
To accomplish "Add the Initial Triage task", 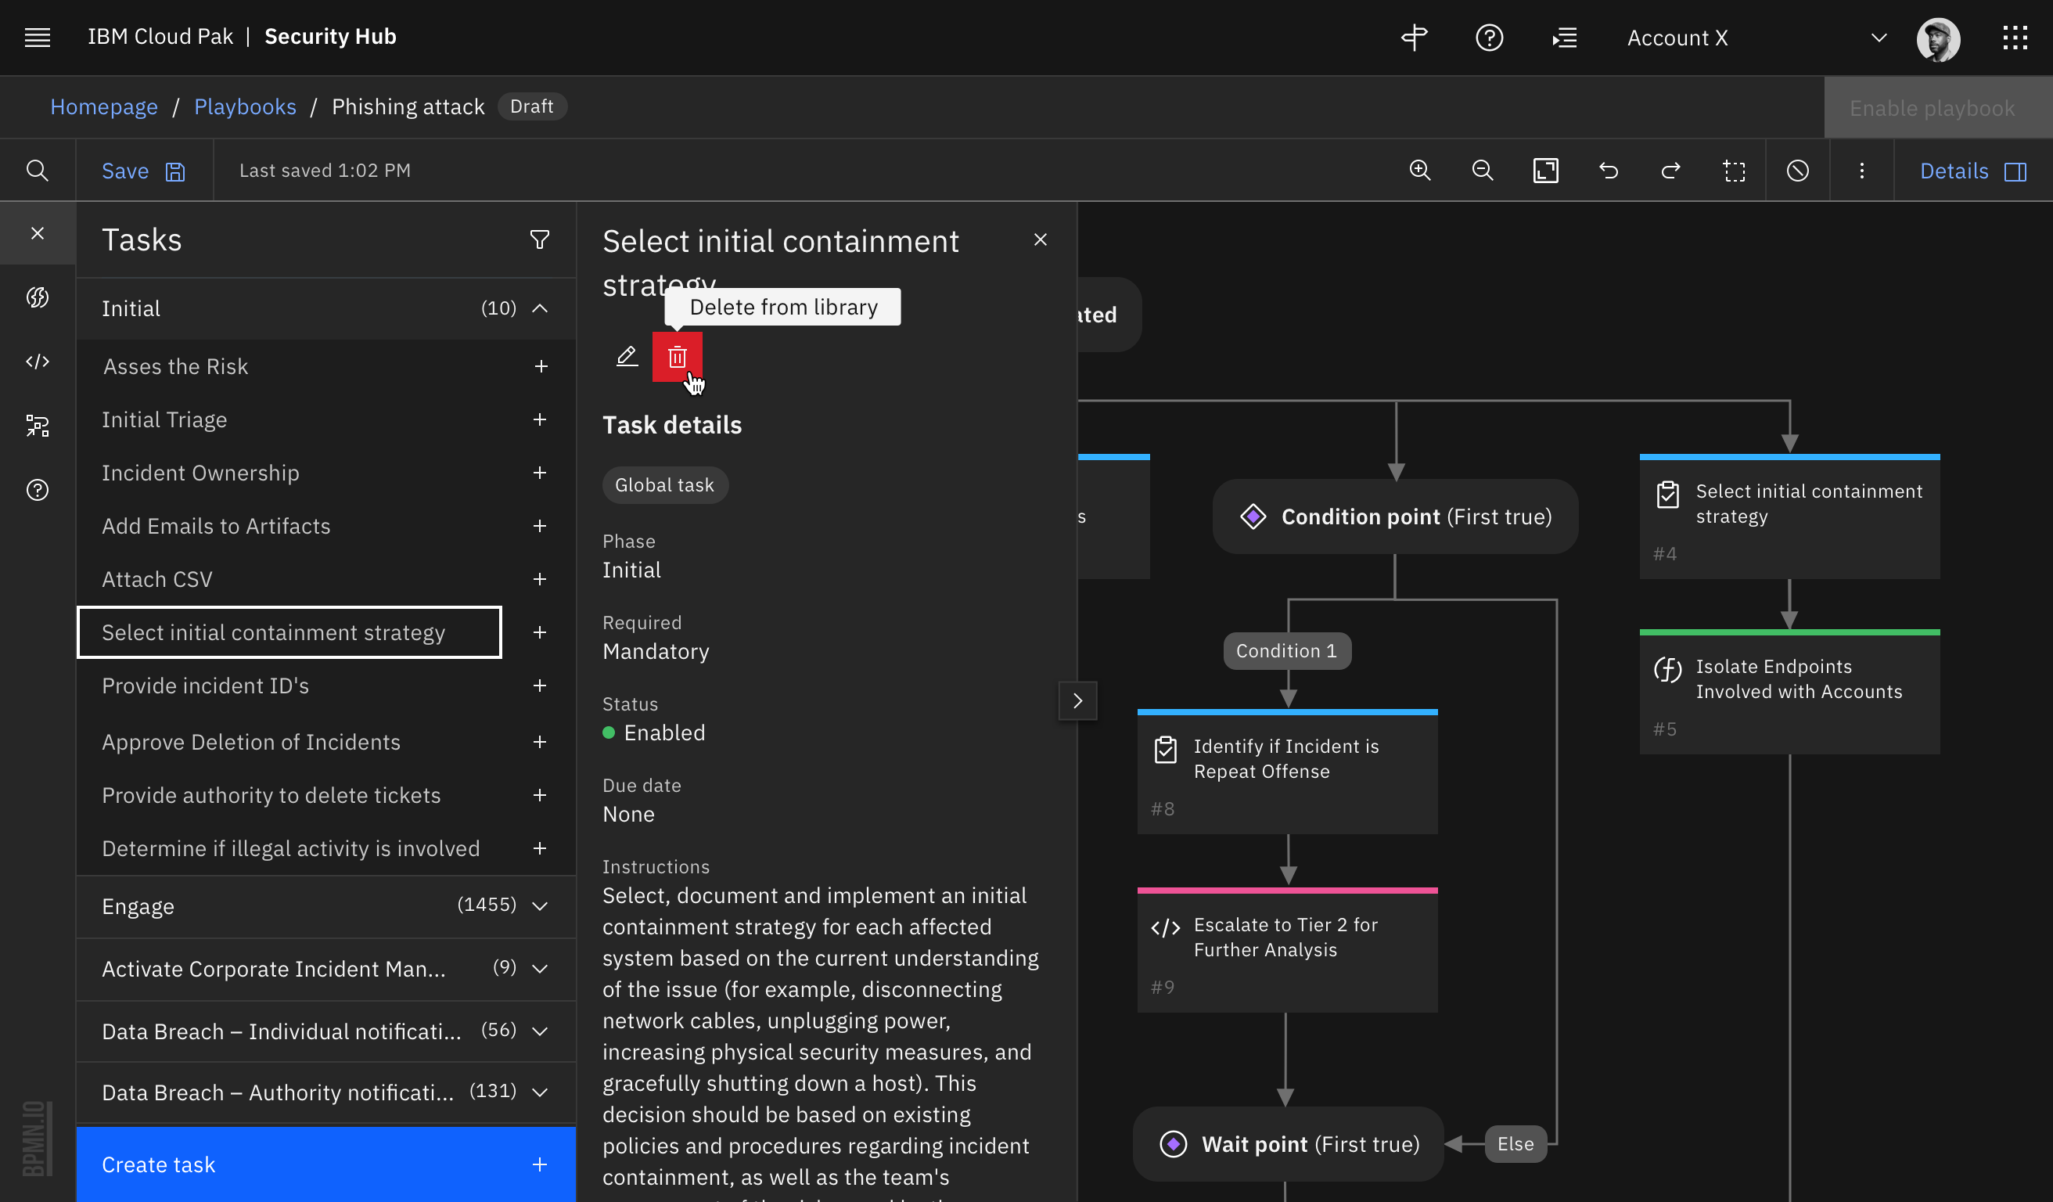I will [x=540, y=419].
